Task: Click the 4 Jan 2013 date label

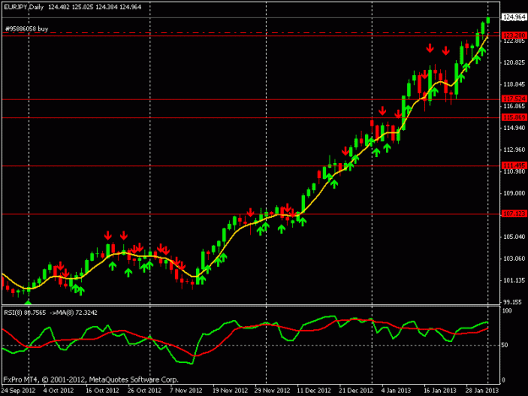Action: pos(396,391)
